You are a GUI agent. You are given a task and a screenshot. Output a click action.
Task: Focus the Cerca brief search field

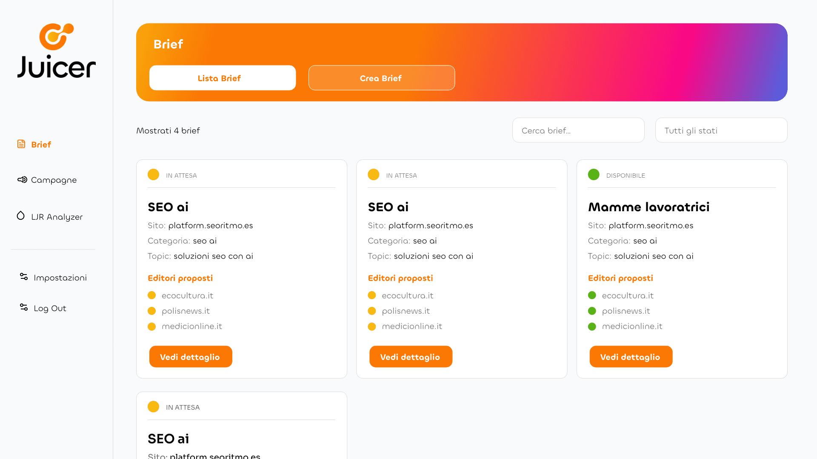(578, 130)
